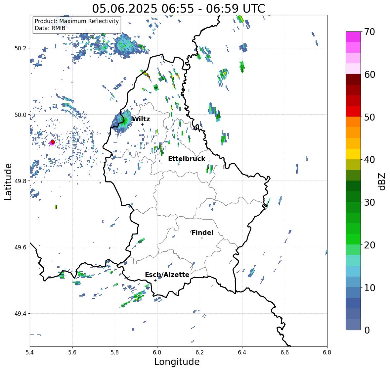390x370 pixels.
Task: Click the light blue 12-14 dBZ colorbar segment
Action: pyautogui.click(x=353, y=271)
